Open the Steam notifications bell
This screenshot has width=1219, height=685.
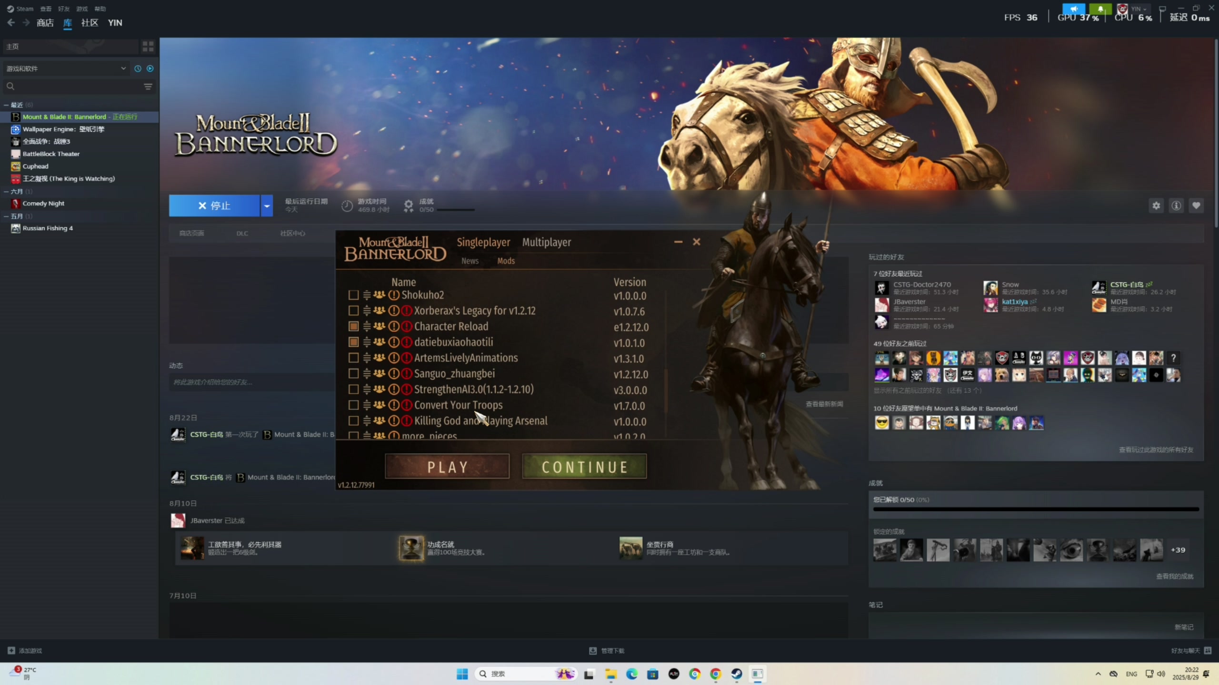1100,9
